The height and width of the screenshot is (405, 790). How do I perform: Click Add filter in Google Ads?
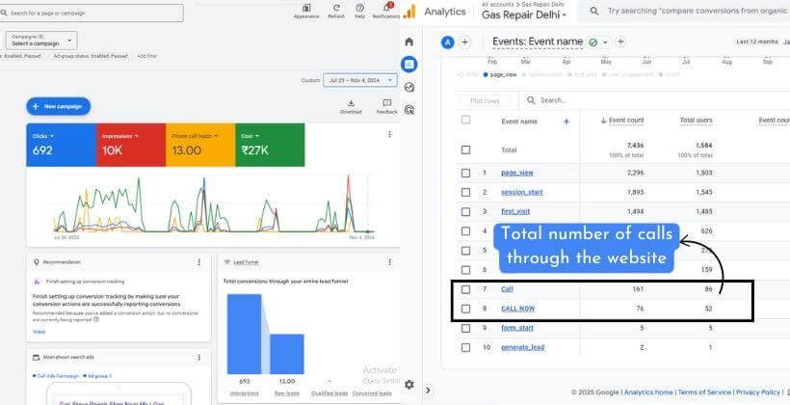click(x=146, y=56)
